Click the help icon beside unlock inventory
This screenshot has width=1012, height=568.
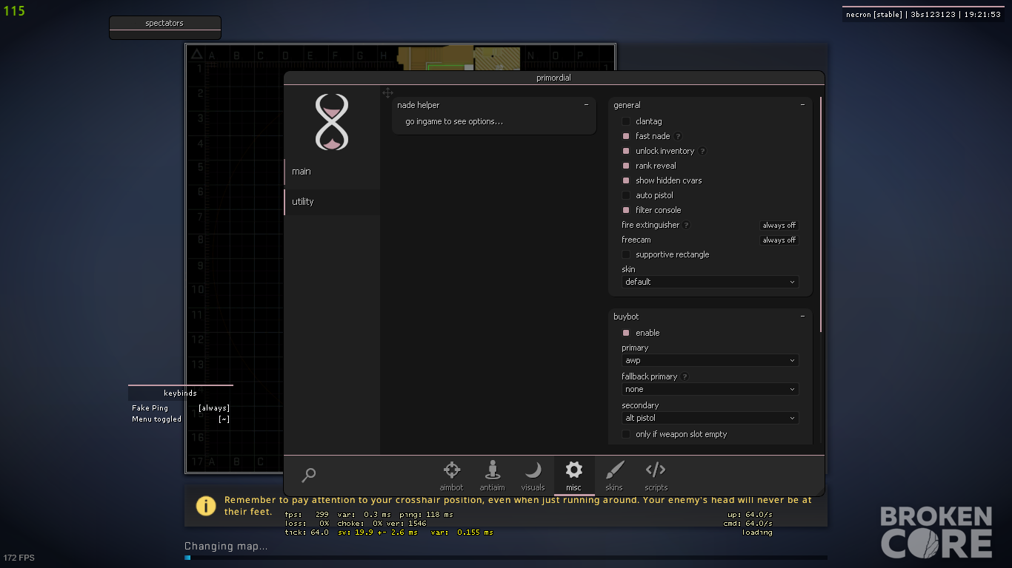(x=702, y=151)
